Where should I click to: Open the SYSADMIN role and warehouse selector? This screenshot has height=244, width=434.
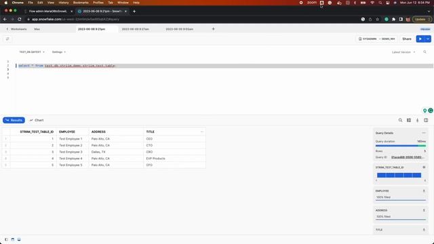(x=376, y=39)
